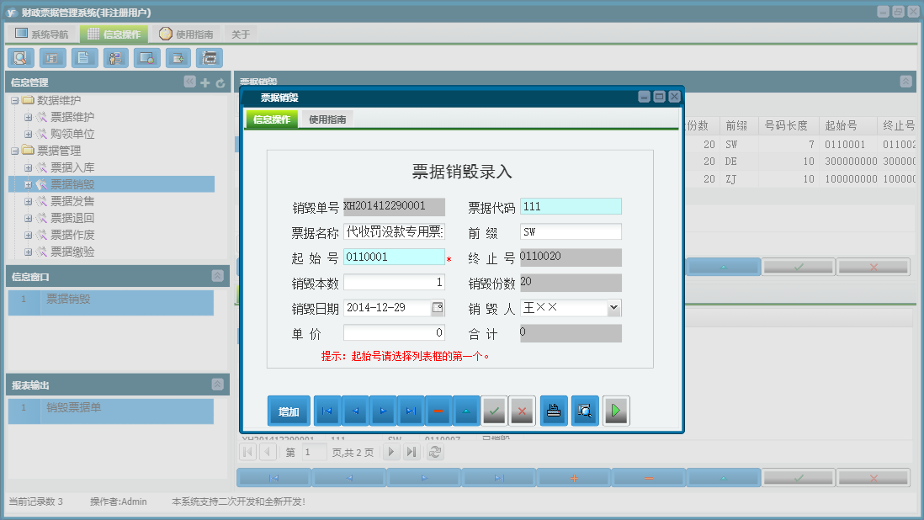Switch to 使用指南 tab inside 票据销毁 dialog
The image size is (924, 520).
click(327, 119)
